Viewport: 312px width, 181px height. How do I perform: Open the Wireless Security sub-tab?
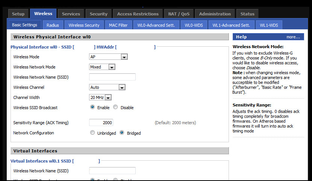[84, 25]
